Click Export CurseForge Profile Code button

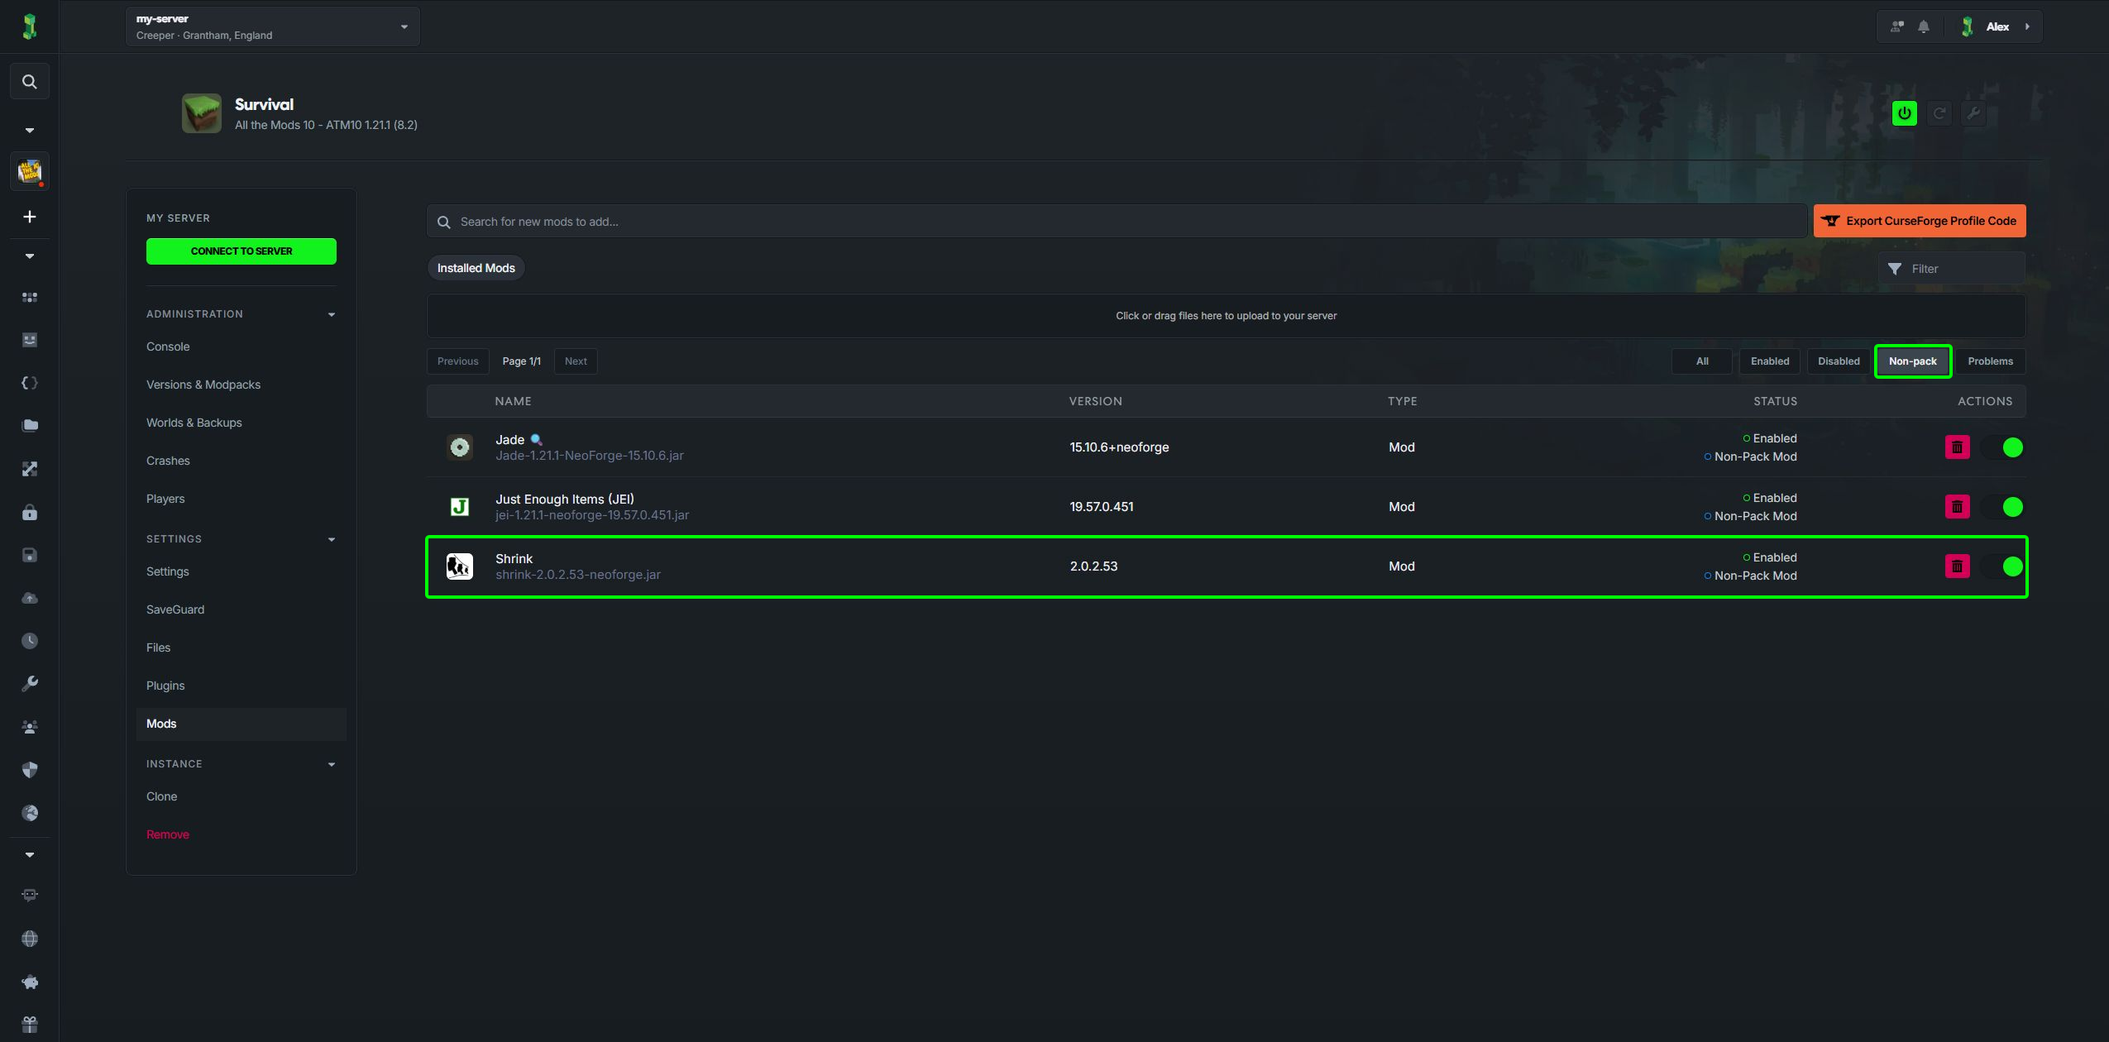click(x=1920, y=221)
